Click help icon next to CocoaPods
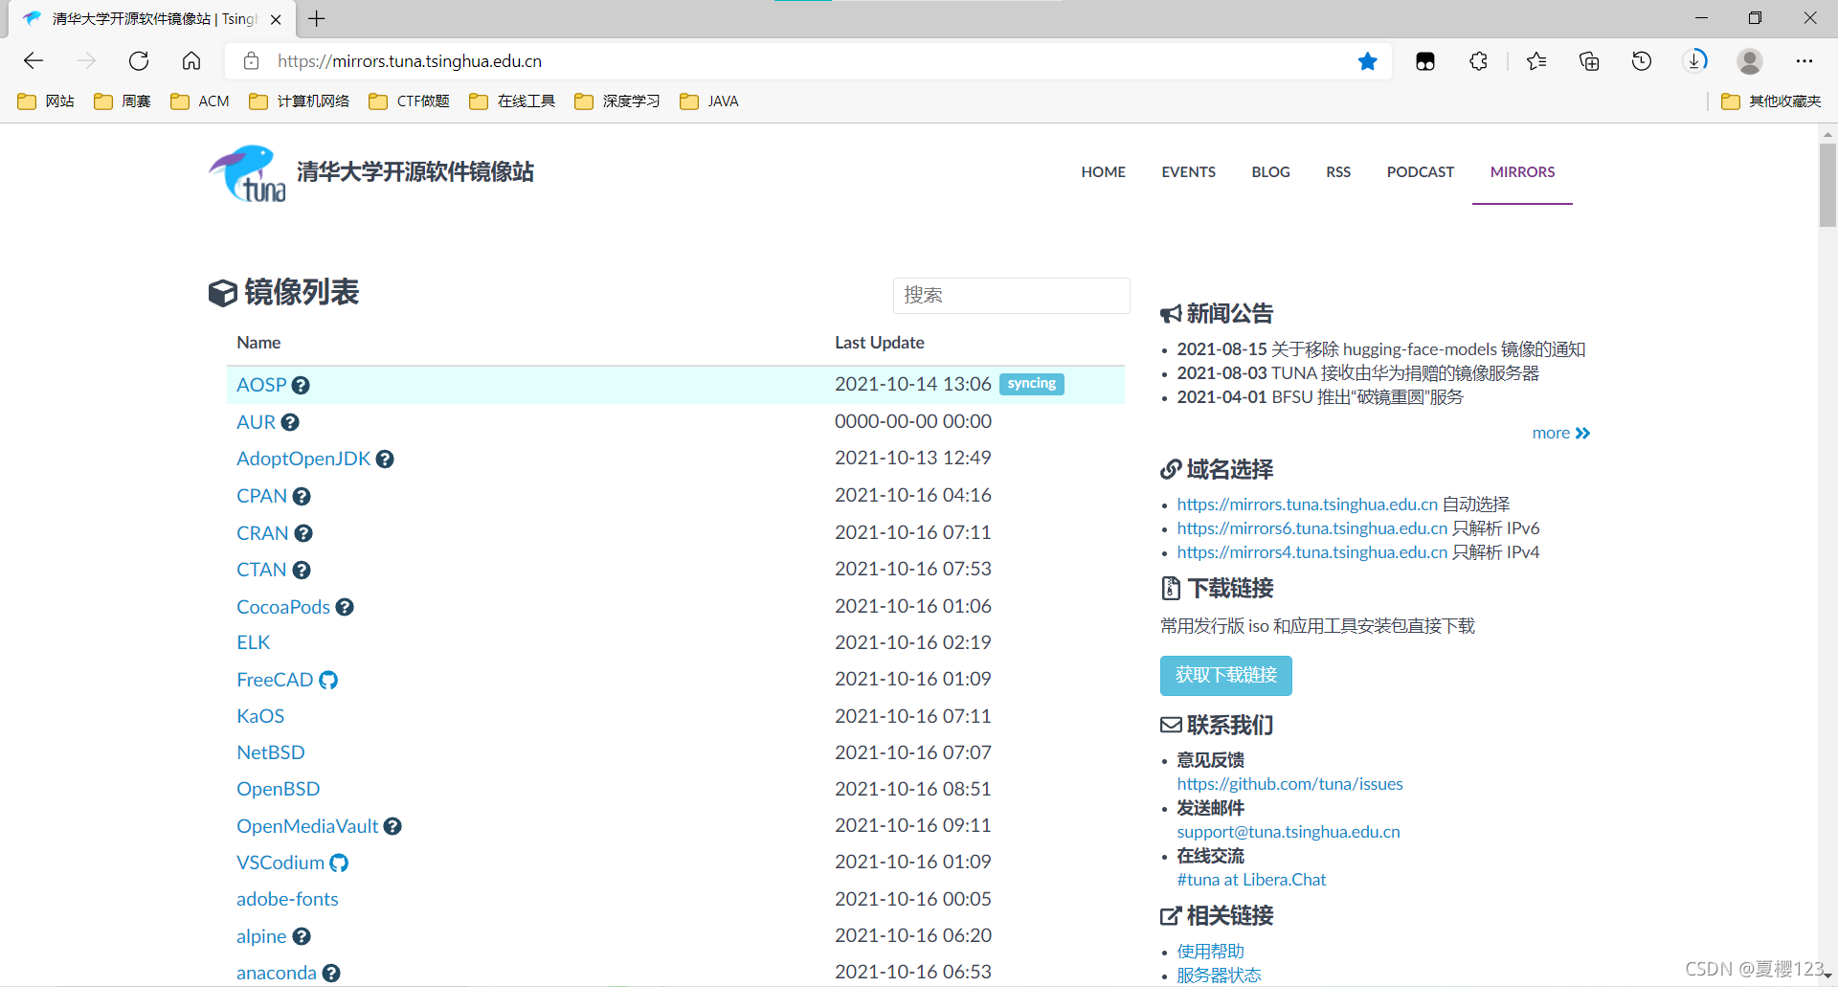Screen dimensions: 1838x987 345,607
